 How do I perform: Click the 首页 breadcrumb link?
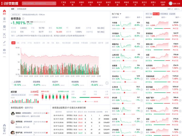[x=13, y=9]
